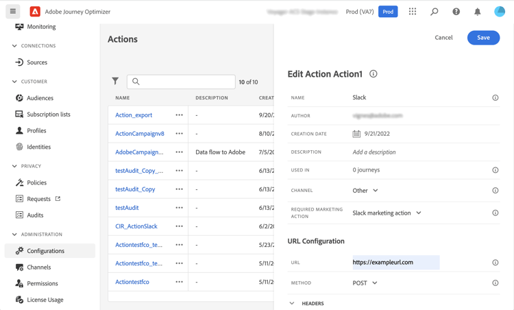The image size is (514, 310).
Task: Open the creation date calendar icon
Action: [356, 134]
